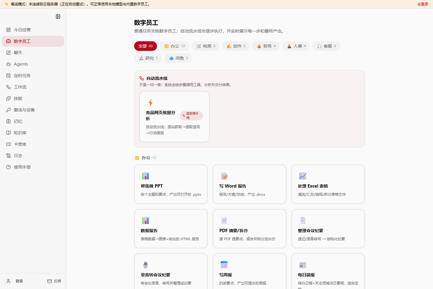Screen dimensions: 433x289
Task: Click lightning icon on 竞品网页批量分析 card
Action: coord(150,102)
